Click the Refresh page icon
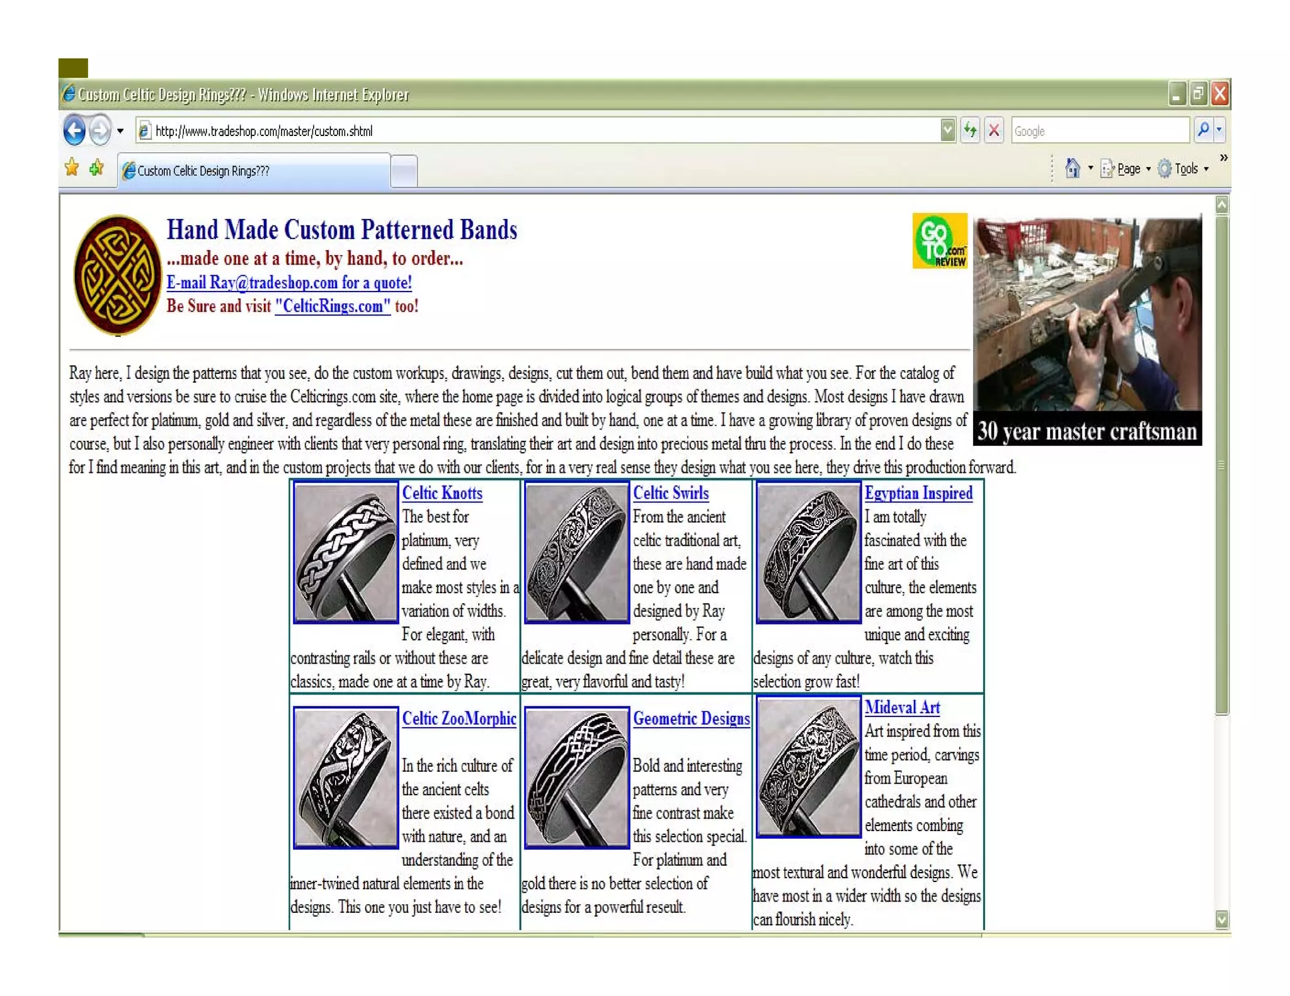The width and height of the screenshot is (1290, 996). click(x=970, y=131)
